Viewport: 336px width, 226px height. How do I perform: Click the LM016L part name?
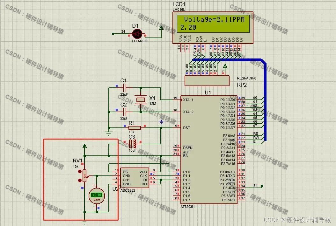(179, 10)
